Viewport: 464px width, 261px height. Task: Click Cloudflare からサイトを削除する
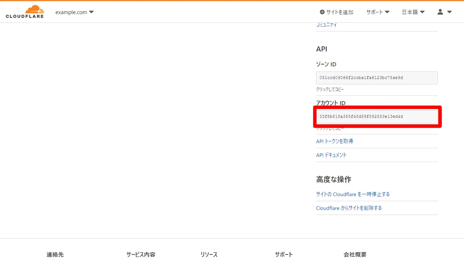pyautogui.click(x=349, y=208)
